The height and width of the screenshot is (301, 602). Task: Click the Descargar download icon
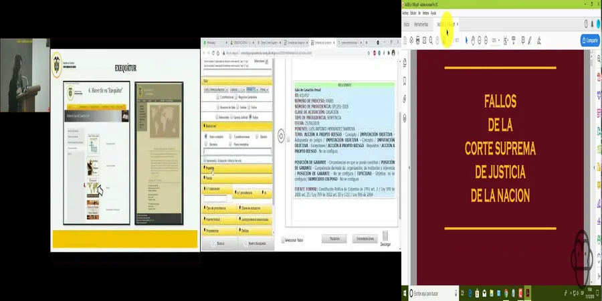[385, 235]
